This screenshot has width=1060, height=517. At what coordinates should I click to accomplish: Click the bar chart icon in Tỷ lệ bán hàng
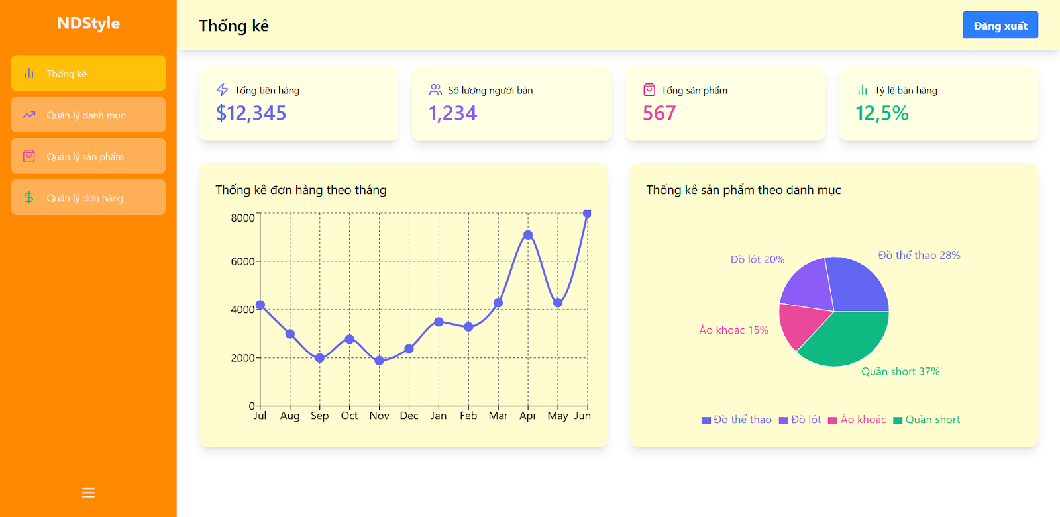click(862, 90)
